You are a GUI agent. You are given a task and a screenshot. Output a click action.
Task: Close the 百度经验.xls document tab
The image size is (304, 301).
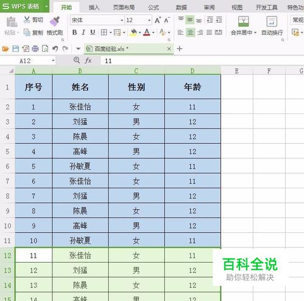point(169,49)
